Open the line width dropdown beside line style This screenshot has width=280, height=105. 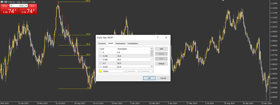pos(147,71)
